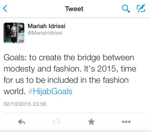Retweet this post using the retweet icon
Screen dimensions: 152x132
(x=56, y=122)
